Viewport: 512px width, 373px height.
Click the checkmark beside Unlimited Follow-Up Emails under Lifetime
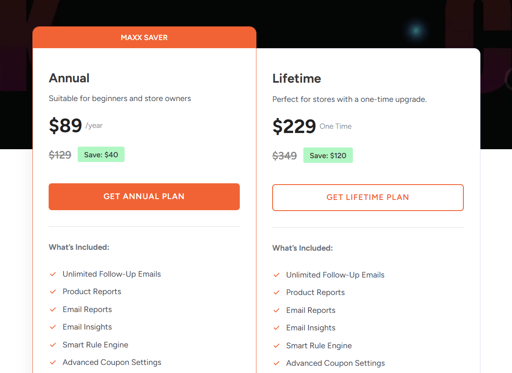(x=276, y=275)
